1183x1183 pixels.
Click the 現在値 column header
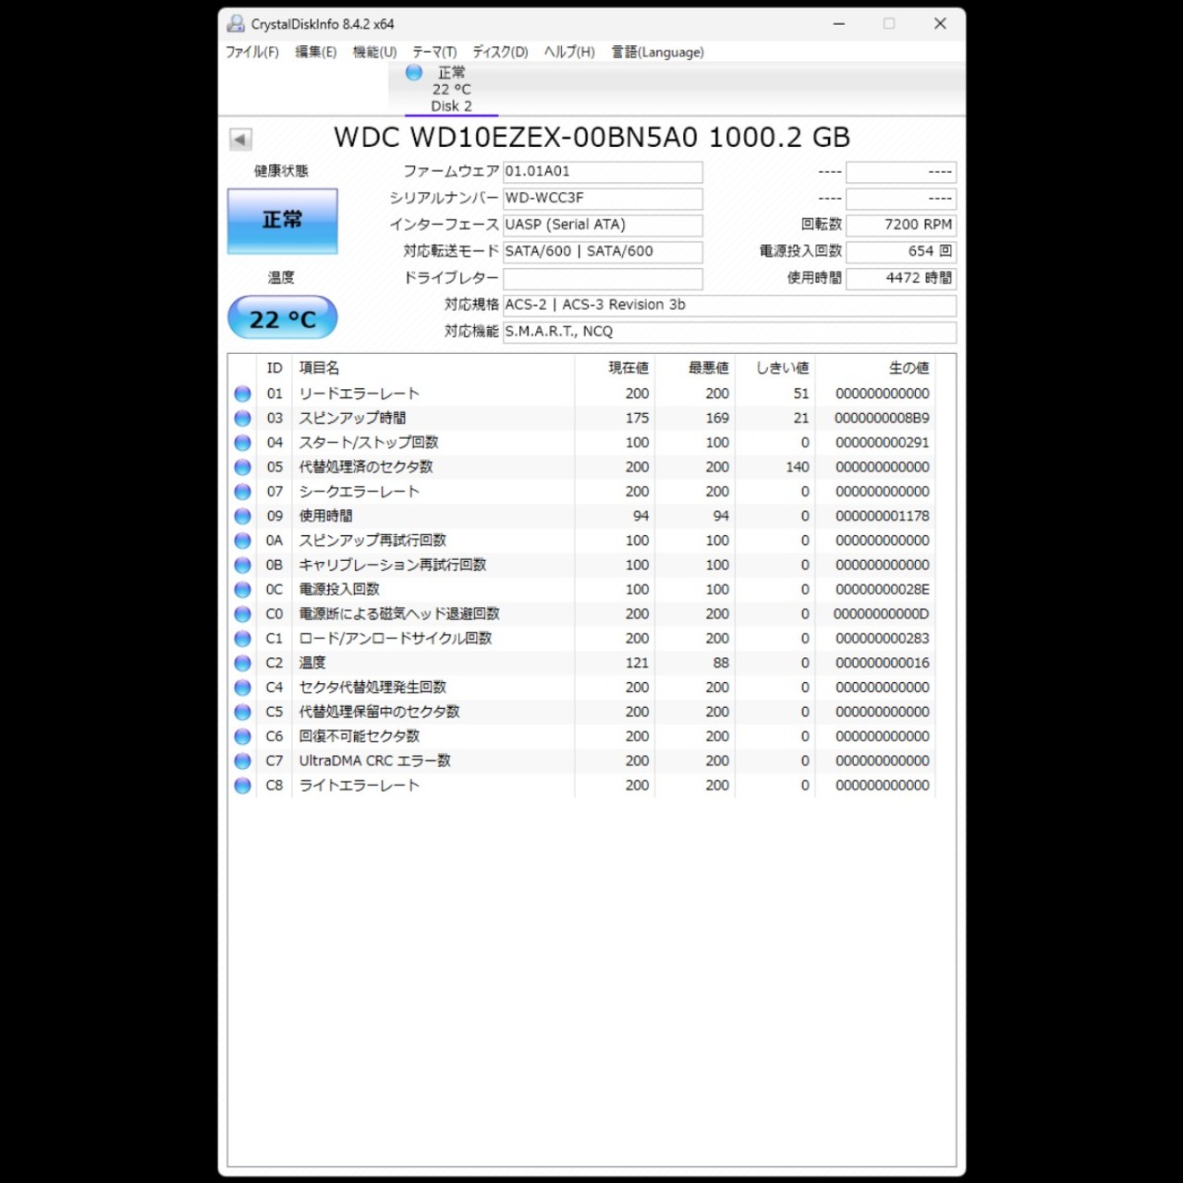coord(615,368)
